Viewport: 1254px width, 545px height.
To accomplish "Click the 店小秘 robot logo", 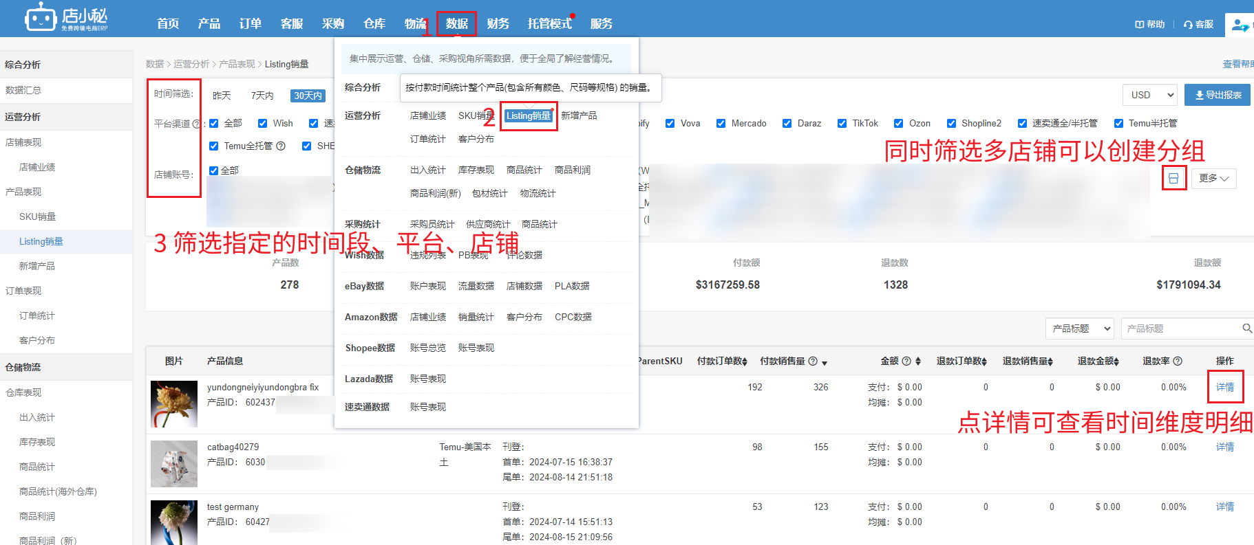I will [66, 17].
